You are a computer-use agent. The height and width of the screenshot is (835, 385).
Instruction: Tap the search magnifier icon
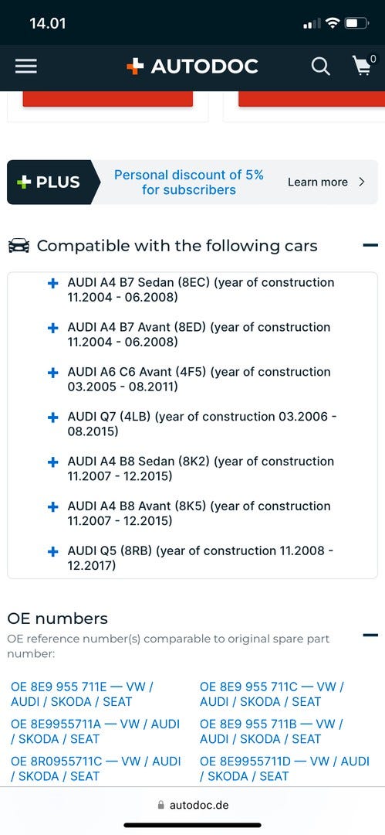[x=320, y=66]
